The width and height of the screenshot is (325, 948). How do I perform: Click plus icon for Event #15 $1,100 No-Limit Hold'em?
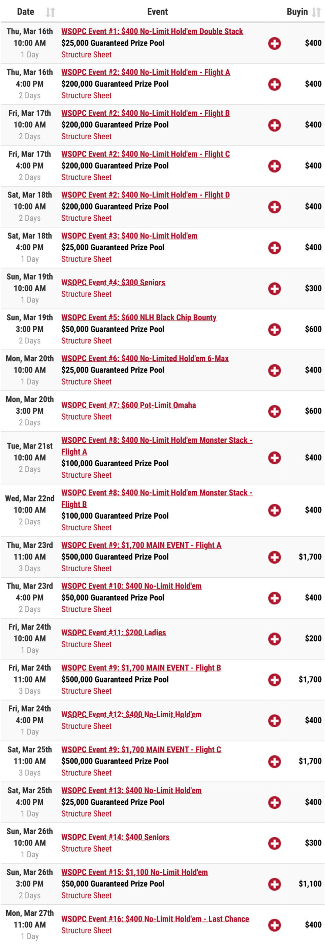pyautogui.click(x=274, y=884)
